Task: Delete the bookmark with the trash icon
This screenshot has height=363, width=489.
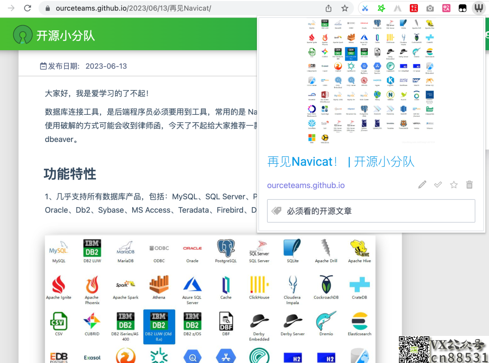Action: (x=470, y=184)
